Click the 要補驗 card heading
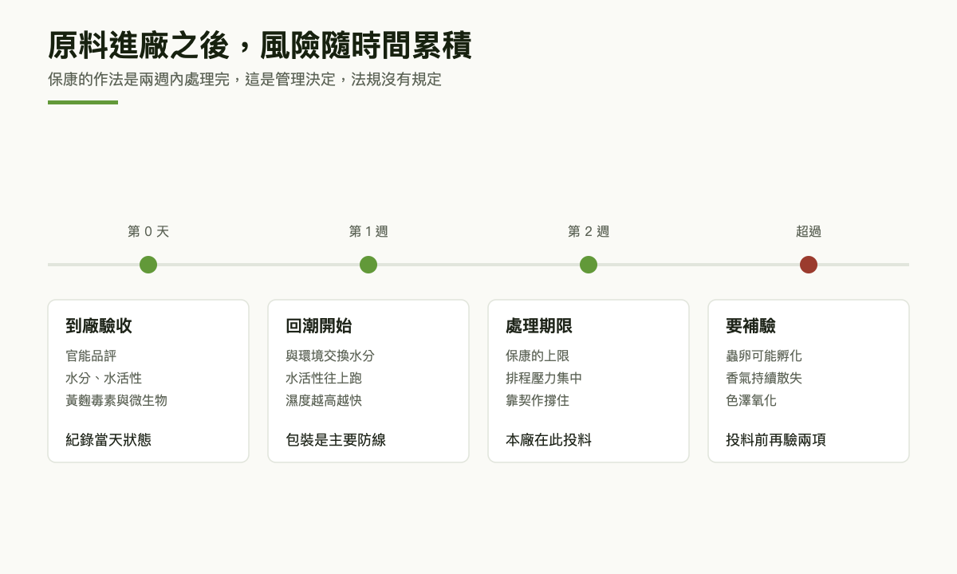 (750, 326)
